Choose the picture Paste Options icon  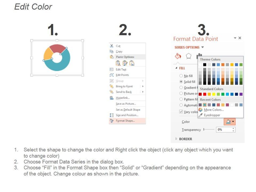(132, 63)
